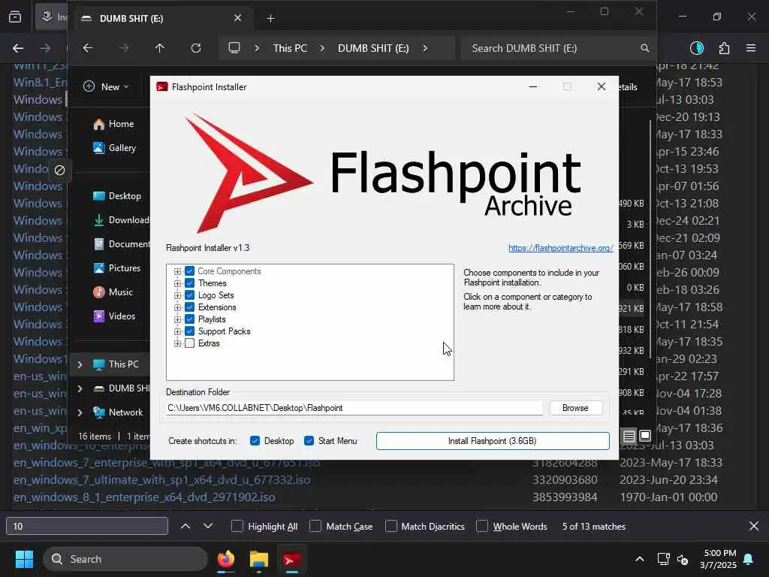Click the Browse button
This screenshot has width=769, height=577.
tap(576, 408)
